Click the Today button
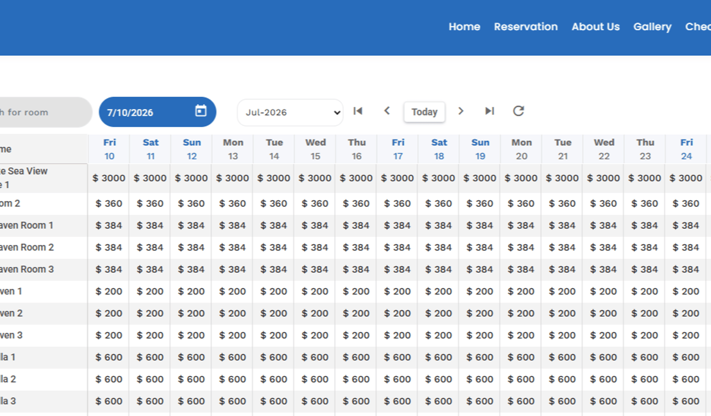The height and width of the screenshot is (416, 711). pyautogui.click(x=424, y=112)
